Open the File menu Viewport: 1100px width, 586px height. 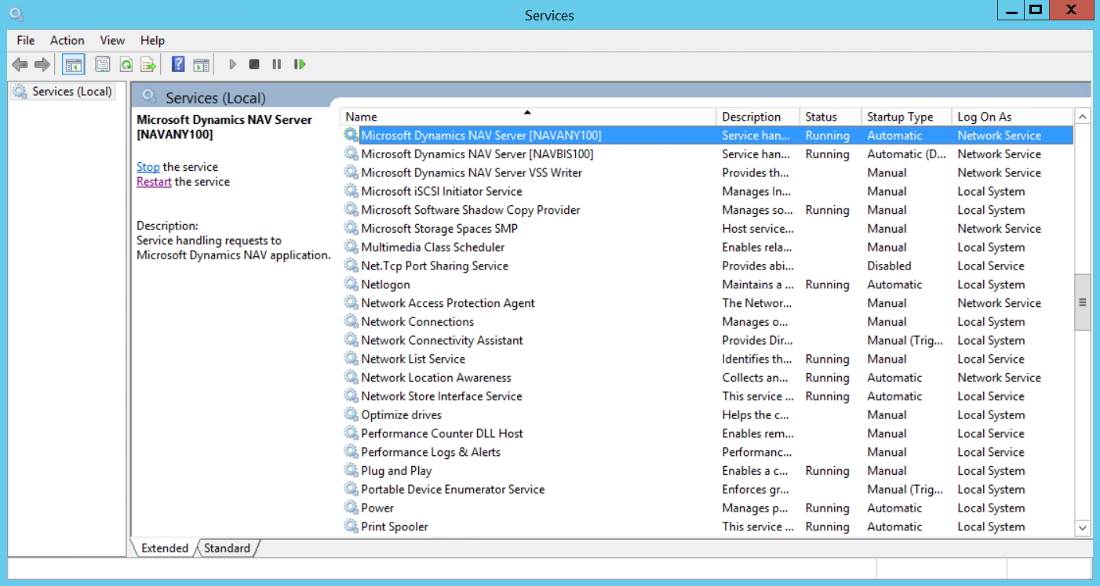[x=26, y=40]
